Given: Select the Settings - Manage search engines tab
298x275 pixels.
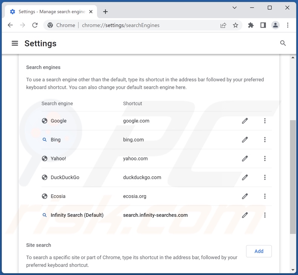Looking at the screenshot, I should coord(51,12).
